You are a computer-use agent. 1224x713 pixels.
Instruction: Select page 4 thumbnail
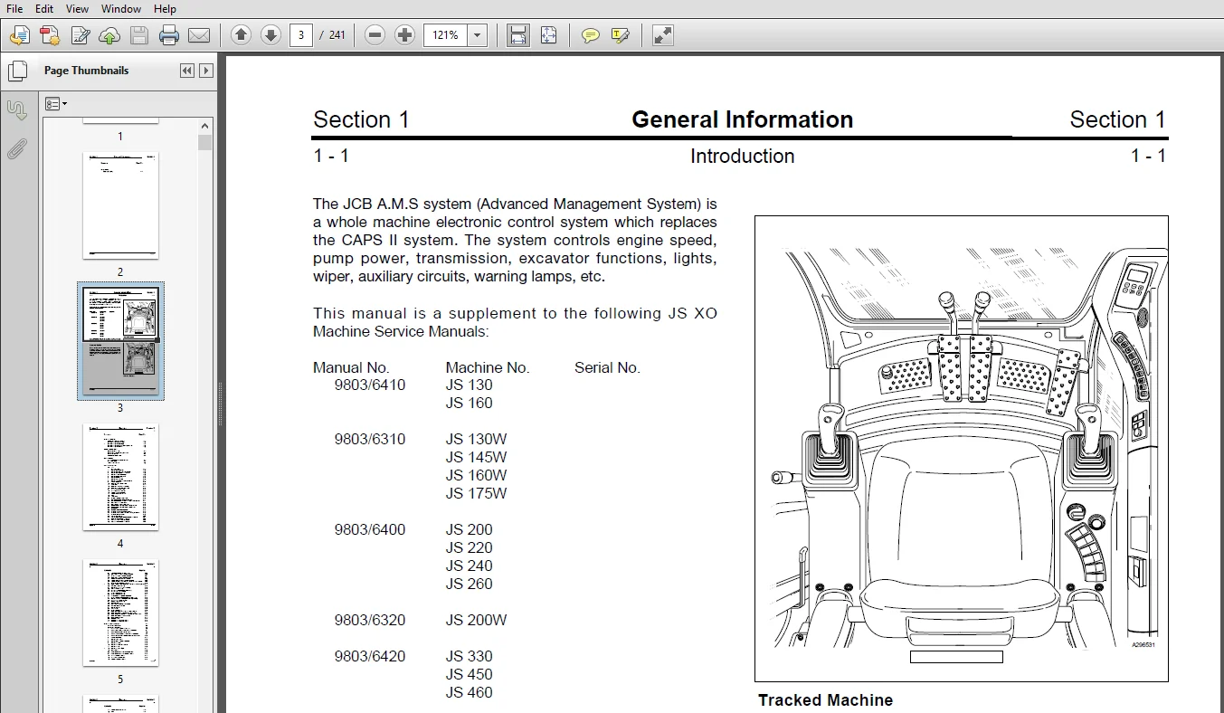tap(120, 477)
